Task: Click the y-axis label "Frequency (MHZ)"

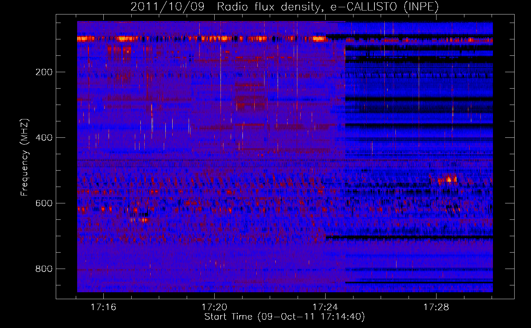Action: pos(25,157)
